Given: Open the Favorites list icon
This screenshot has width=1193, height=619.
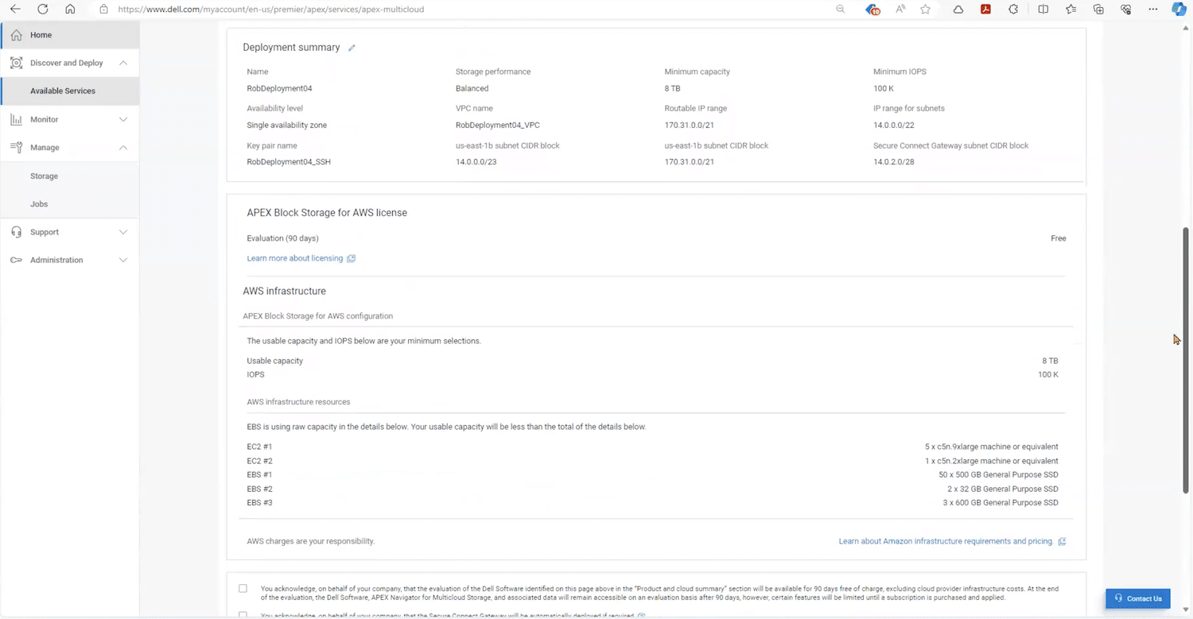Looking at the screenshot, I should click(1071, 10).
